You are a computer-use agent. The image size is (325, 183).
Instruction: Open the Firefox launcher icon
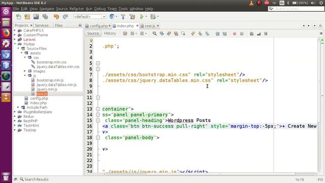click(x=6, y=33)
